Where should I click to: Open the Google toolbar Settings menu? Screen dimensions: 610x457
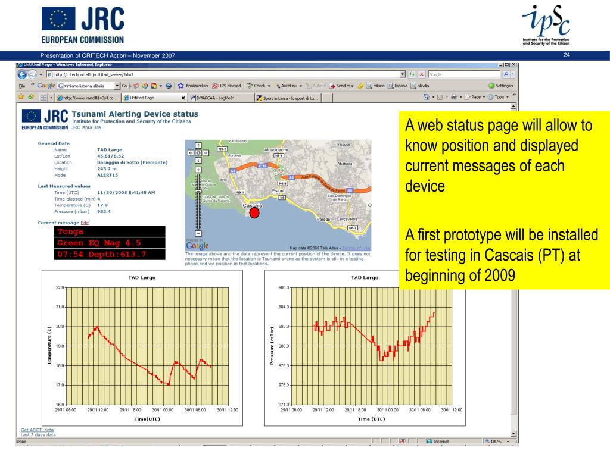pyautogui.click(x=501, y=86)
